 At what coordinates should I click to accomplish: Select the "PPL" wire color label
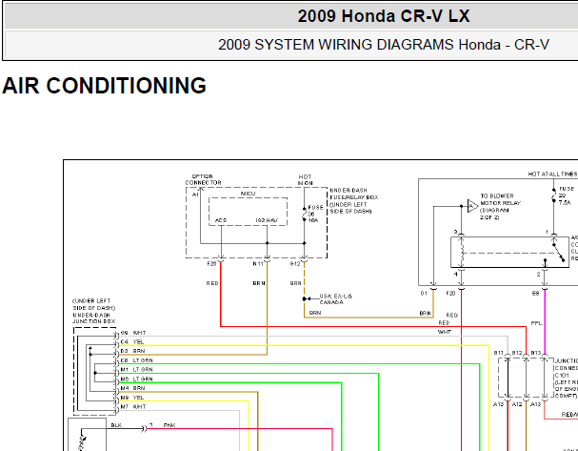pyautogui.click(x=536, y=323)
